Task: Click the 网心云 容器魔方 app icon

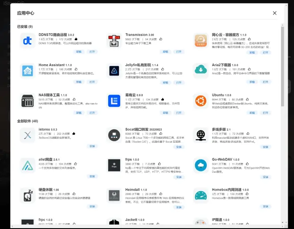Action: 200,41
